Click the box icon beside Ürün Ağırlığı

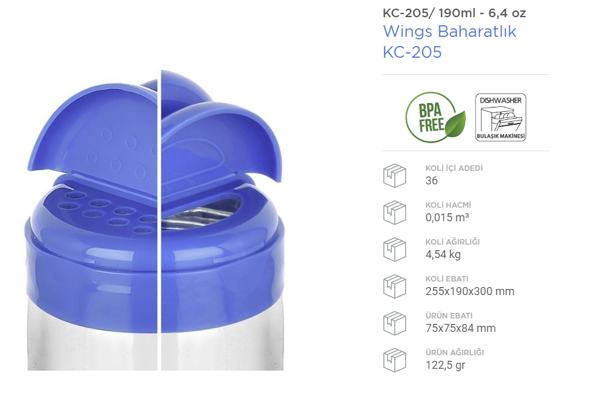click(x=394, y=360)
